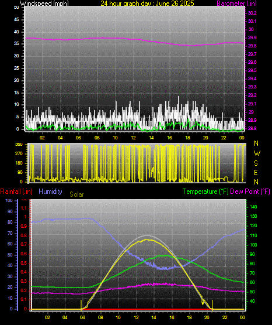
Task: Click the Humidity legend label
Action: pos(50,191)
